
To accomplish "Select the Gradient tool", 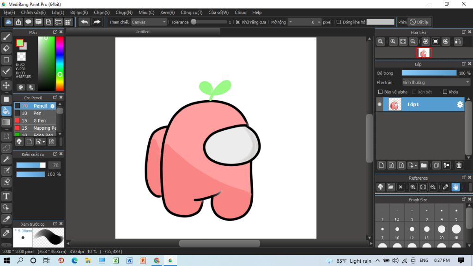I will click(6, 122).
